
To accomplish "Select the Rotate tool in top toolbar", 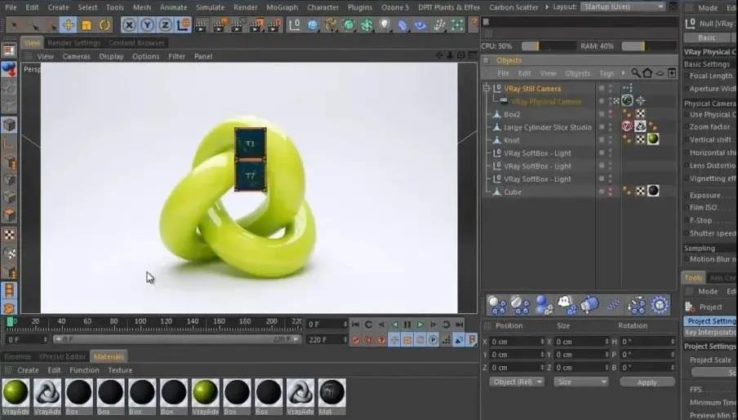I will click(x=104, y=25).
